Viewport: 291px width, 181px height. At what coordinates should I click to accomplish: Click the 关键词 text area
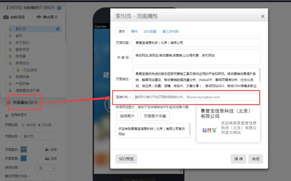point(197,57)
